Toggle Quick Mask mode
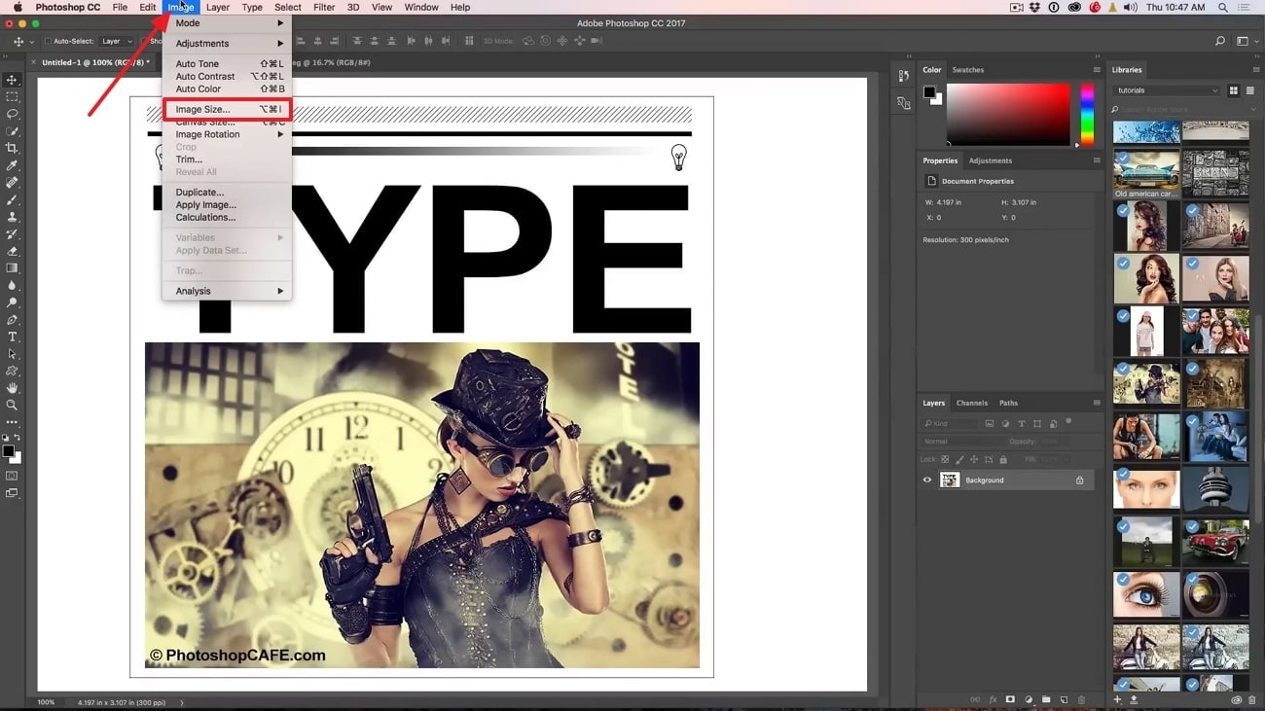This screenshot has height=711, width=1265. (x=13, y=476)
